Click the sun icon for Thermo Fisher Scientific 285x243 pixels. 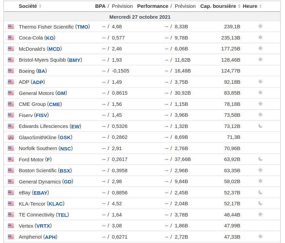pos(260,26)
